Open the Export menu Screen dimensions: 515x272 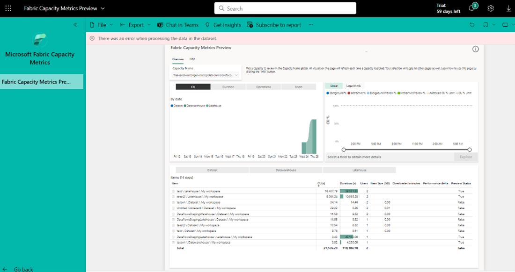click(135, 25)
